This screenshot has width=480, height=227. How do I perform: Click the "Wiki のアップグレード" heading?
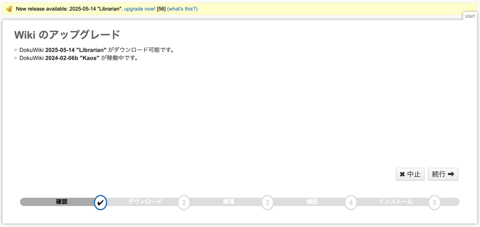coord(67,35)
